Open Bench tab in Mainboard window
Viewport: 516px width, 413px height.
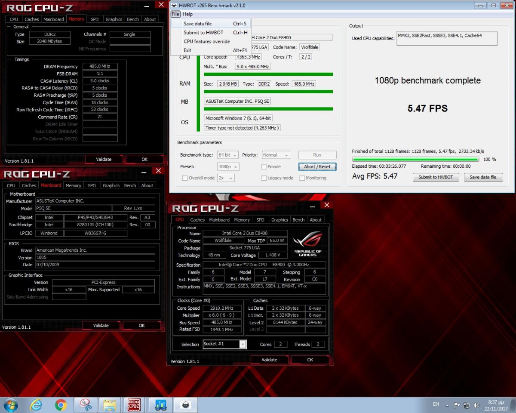coord(130,186)
